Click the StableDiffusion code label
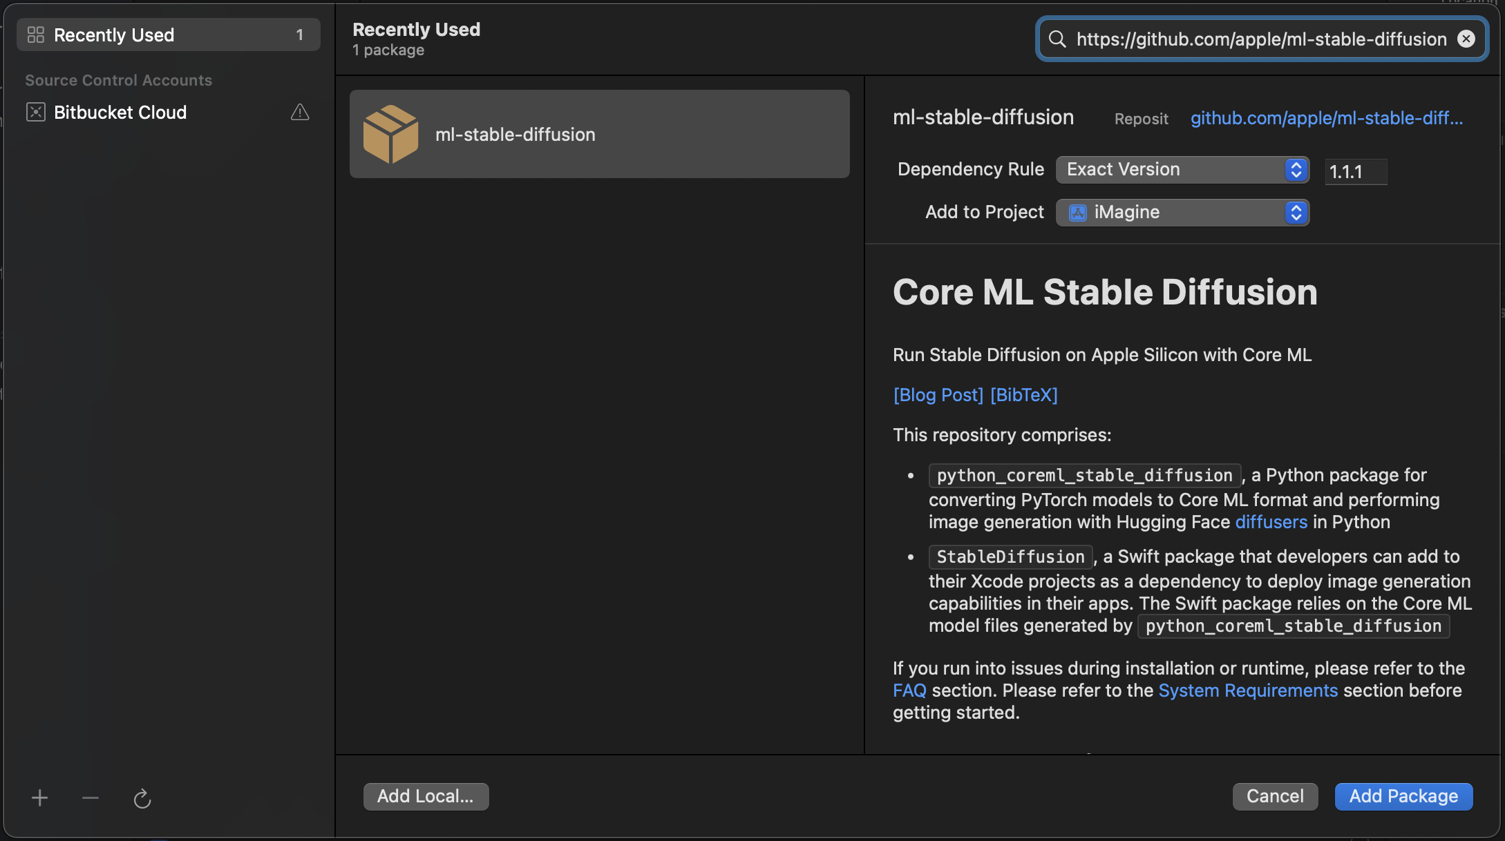The height and width of the screenshot is (841, 1505). pos(1010,557)
